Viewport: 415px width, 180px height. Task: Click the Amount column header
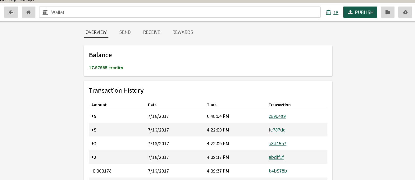pos(99,105)
